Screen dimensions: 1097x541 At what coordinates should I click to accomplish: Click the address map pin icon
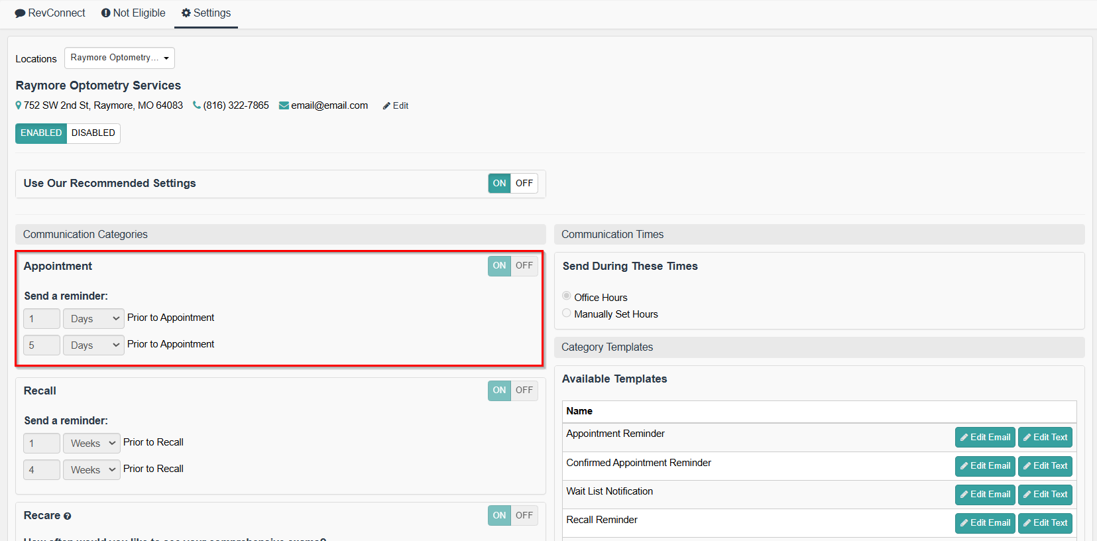[19, 105]
